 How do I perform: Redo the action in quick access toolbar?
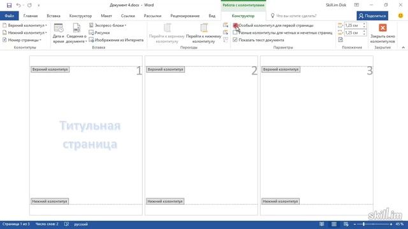pyautogui.click(x=29, y=5)
